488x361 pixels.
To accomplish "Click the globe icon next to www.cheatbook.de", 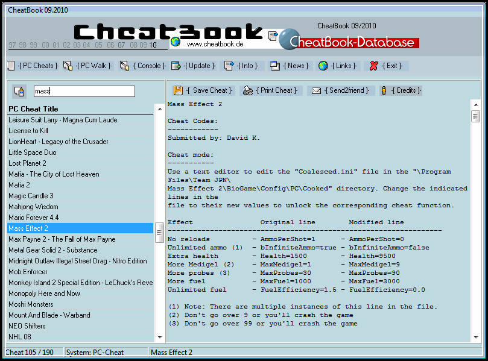I will [x=176, y=42].
